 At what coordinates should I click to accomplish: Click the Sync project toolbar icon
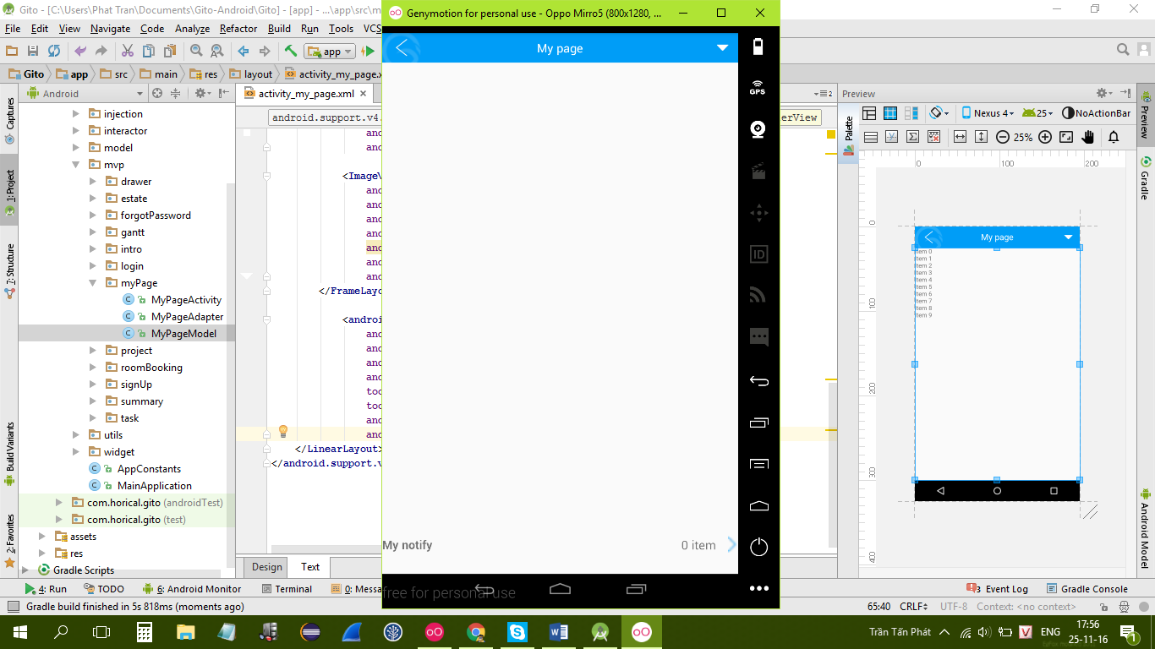[54, 51]
